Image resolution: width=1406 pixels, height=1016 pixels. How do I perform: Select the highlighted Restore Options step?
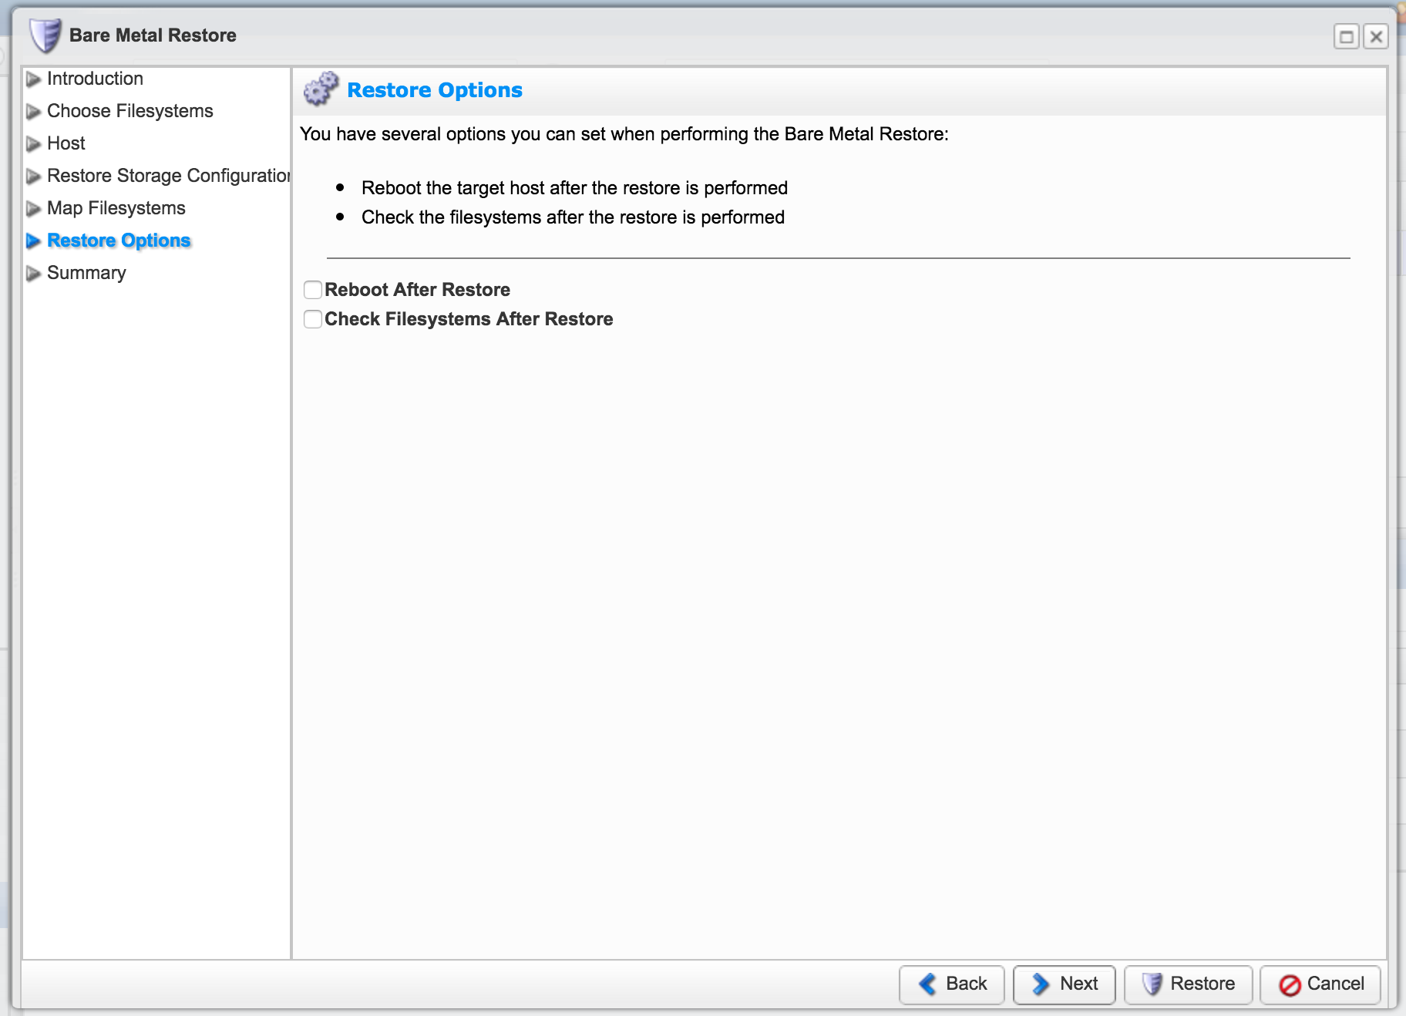tap(119, 241)
